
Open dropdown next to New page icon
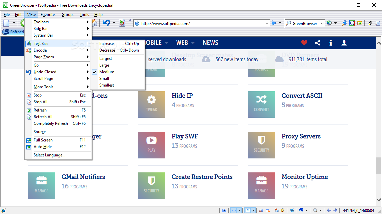[x=14, y=23]
